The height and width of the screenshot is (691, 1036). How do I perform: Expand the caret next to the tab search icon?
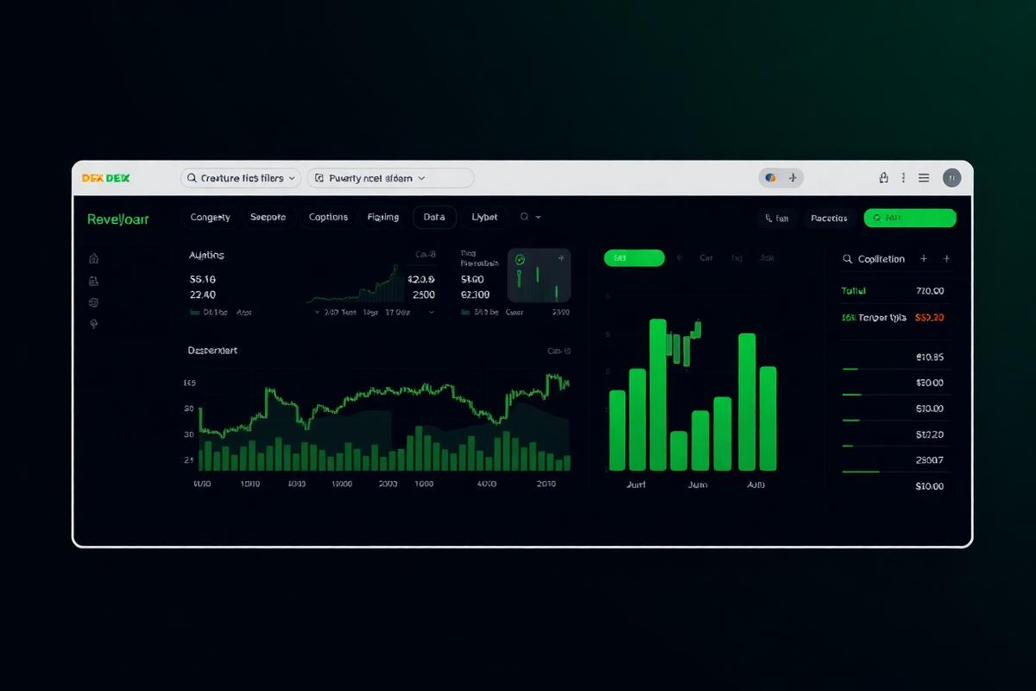538,218
